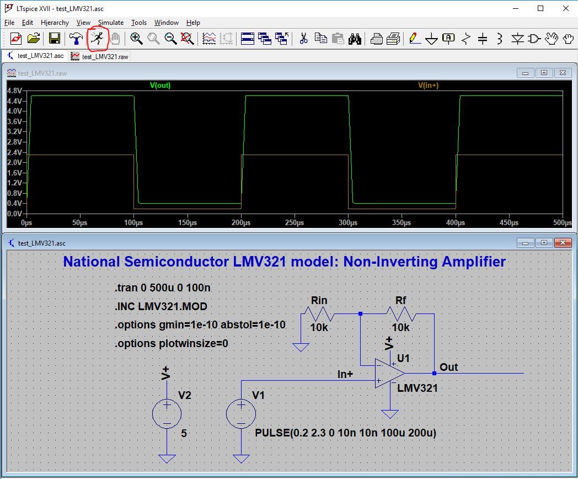Click the Out net label
This screenshot has width=578, height=479.
click(448, 368)
